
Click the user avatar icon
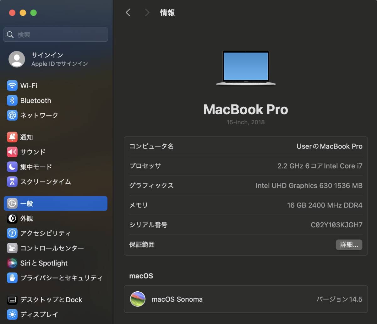17,59
